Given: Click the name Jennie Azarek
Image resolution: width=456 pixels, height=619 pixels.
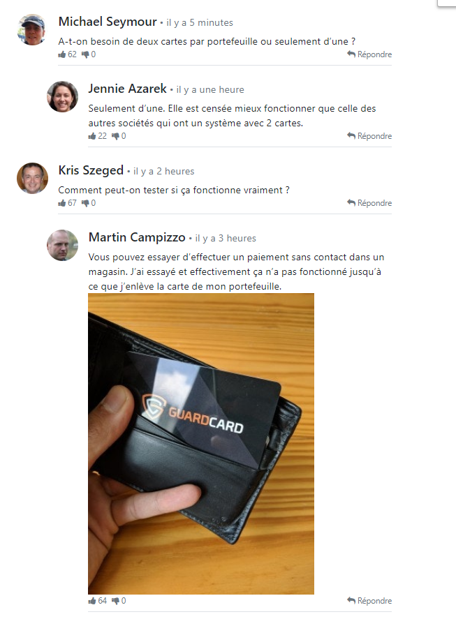Looking at the screenshot, I should [x=127, y=89].
